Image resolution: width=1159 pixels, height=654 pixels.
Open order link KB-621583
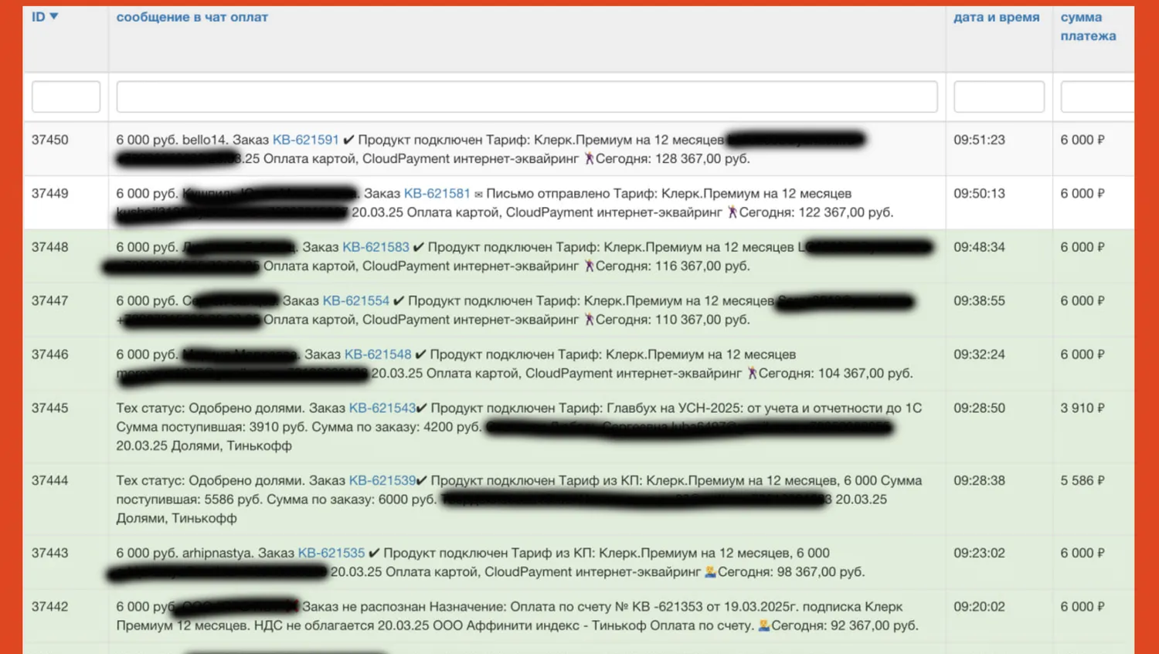(376, 247)
